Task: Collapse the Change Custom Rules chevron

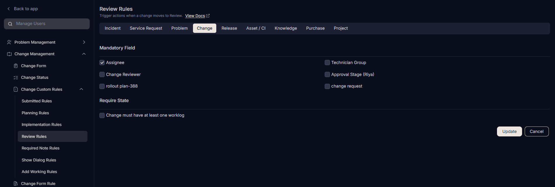Action: (x=81, y=89)
